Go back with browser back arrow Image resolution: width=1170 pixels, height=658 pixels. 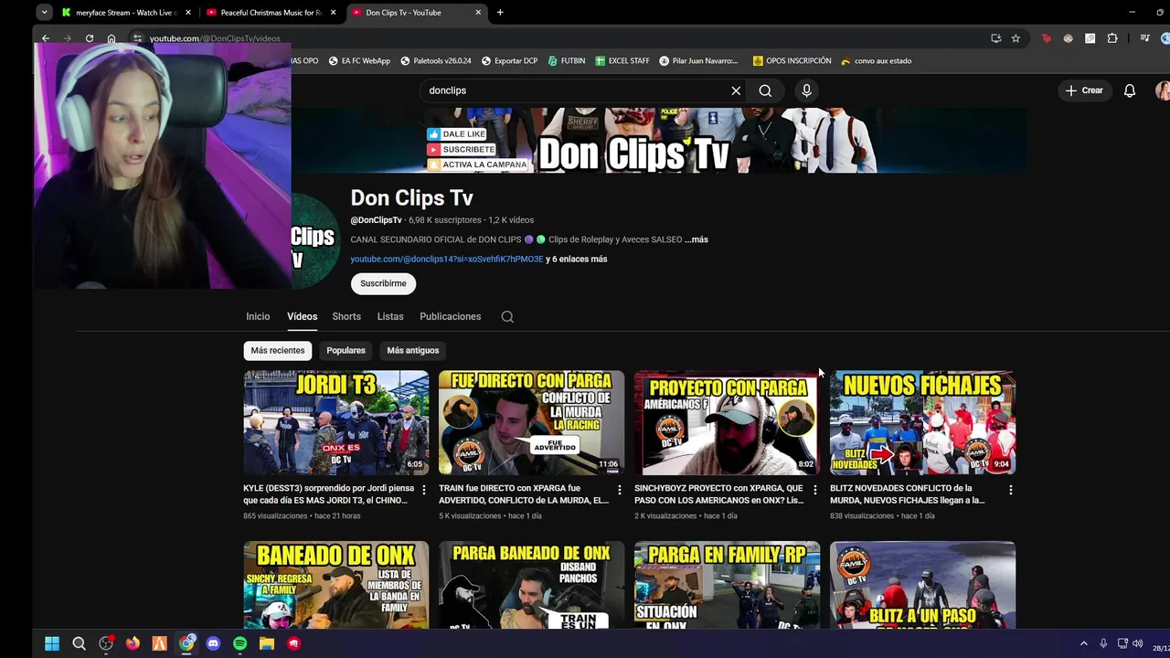tap(46, 38)
